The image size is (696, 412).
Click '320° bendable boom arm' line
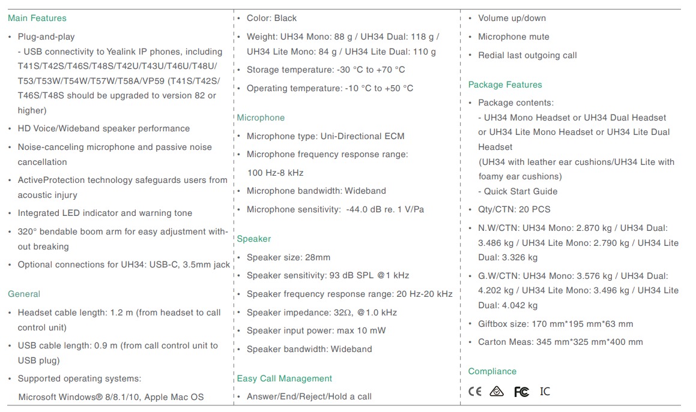[x=123, y=232]
